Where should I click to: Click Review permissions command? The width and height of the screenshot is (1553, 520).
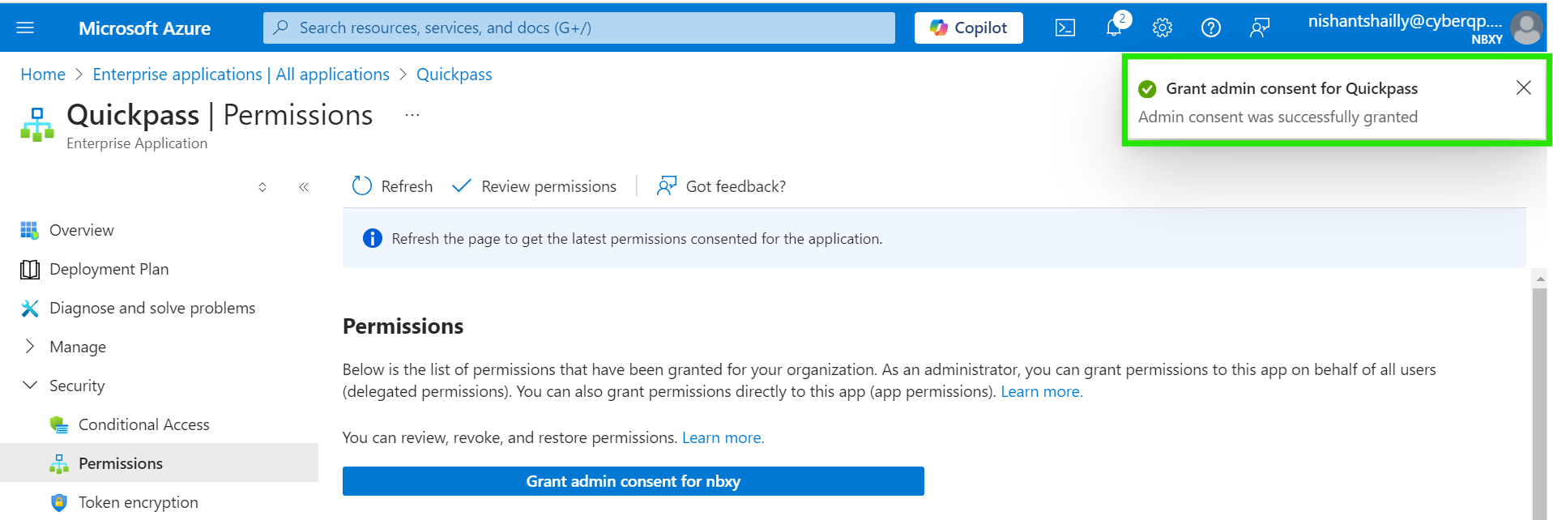click(x=534, y=186)
